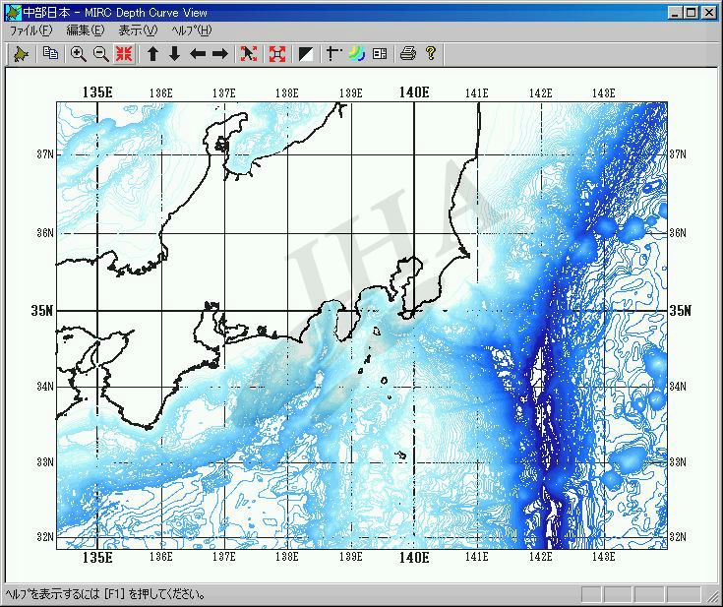Click the right 33N latitude label
The width and height of the screenshot is (723, 607).
point(678,462)
